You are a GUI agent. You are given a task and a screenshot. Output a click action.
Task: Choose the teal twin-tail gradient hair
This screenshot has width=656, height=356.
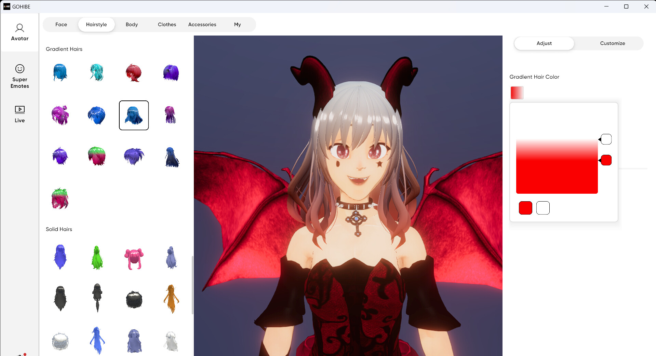(97, 72)
